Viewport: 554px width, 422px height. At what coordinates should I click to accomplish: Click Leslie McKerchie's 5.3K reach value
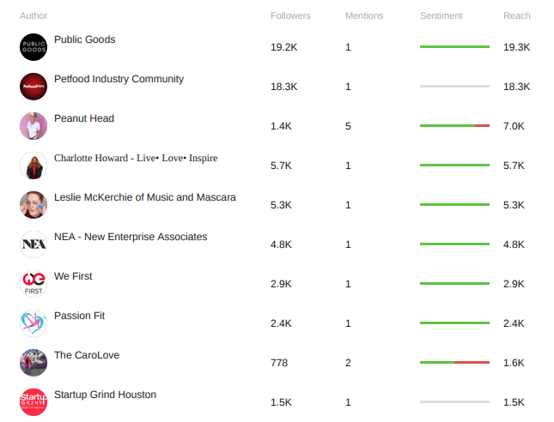514,205
